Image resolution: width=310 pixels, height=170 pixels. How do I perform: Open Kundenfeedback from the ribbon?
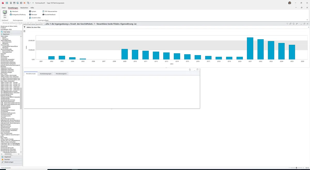[49, 15]
